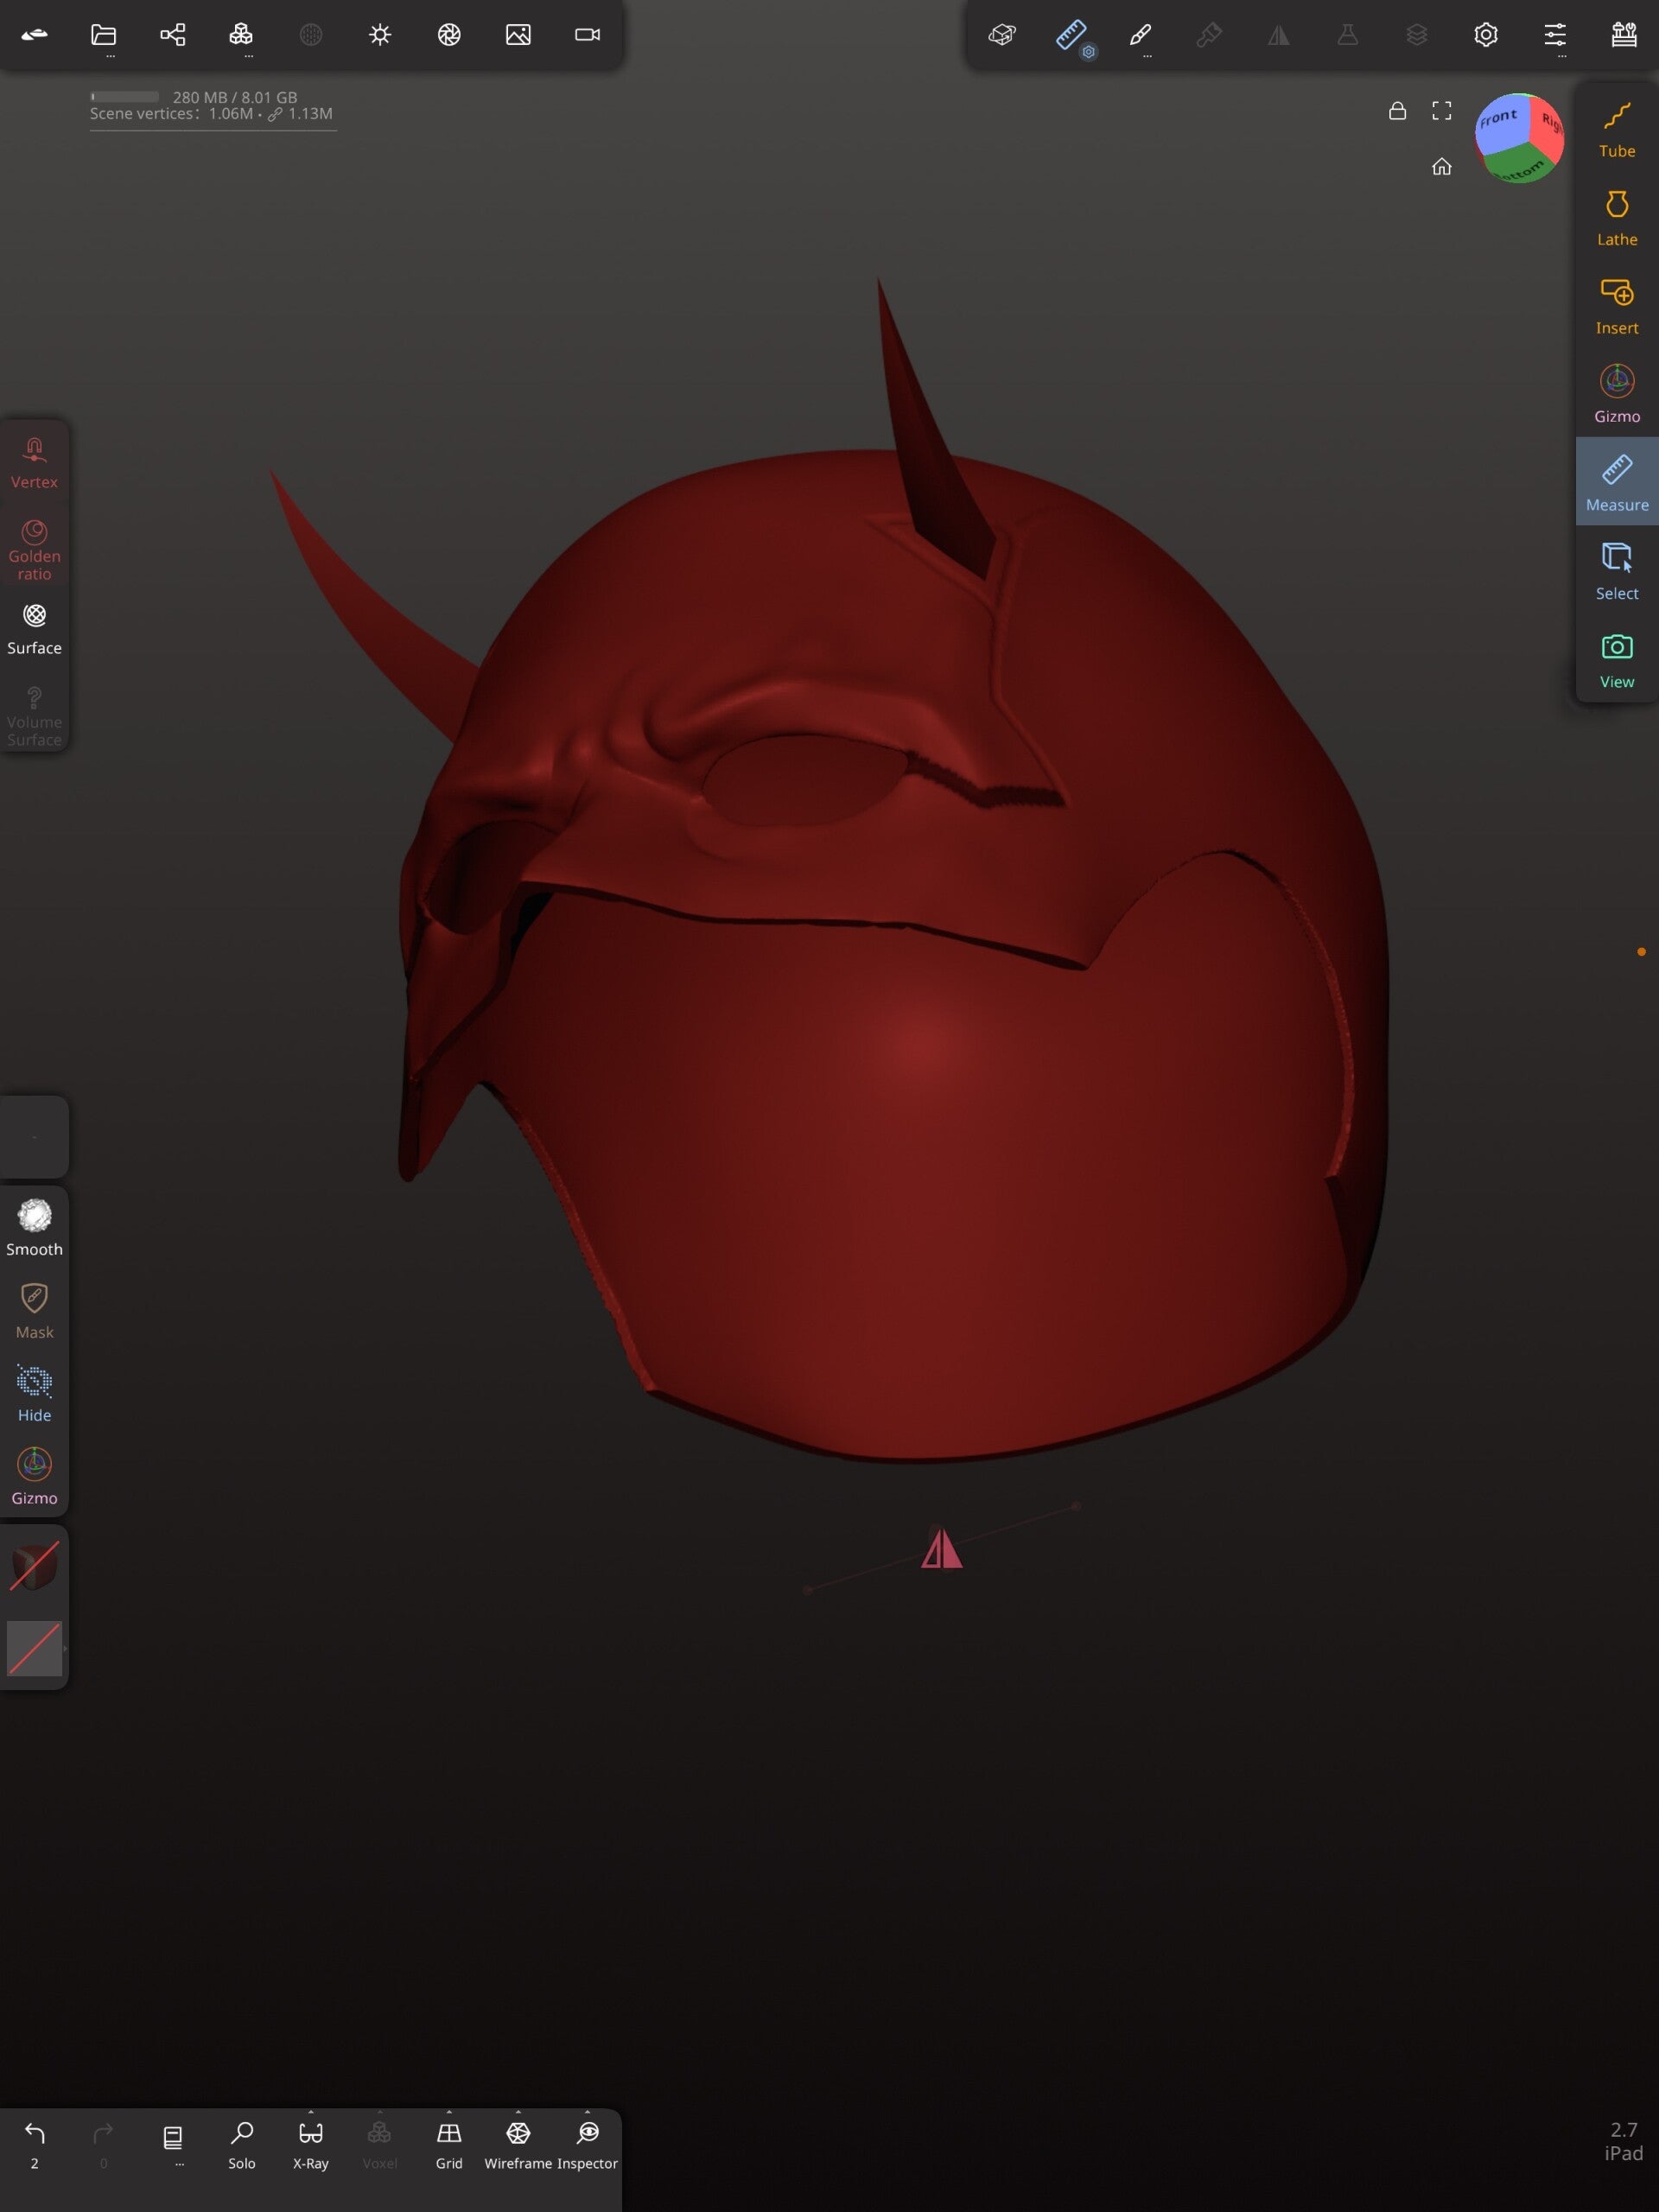The width and height of the screenshot is (1659, 2212).
Task: Open the scene hierarchy menu
Action: pyautogui.click(x=173, y=35)
